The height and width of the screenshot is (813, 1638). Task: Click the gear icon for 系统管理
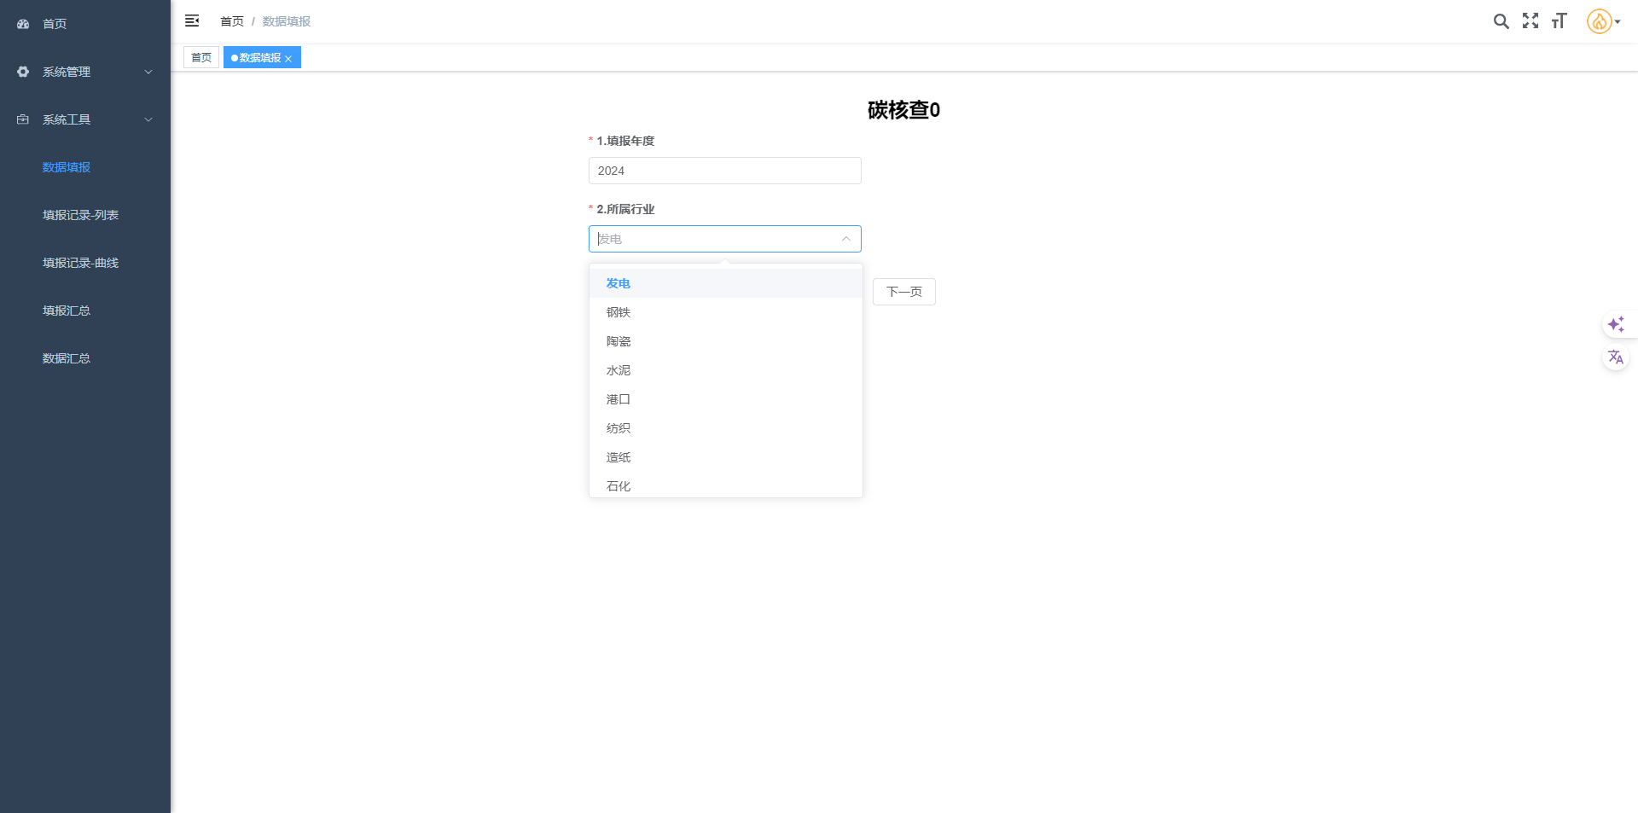(23, 72)
